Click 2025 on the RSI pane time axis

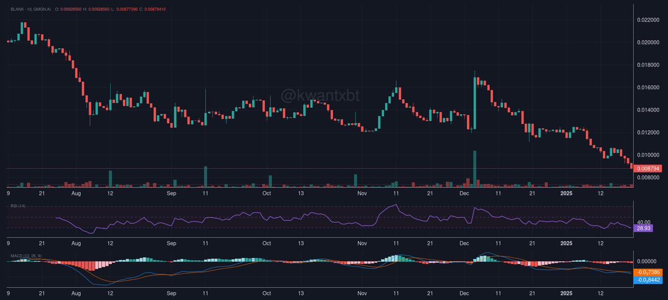tap(566, 244)
